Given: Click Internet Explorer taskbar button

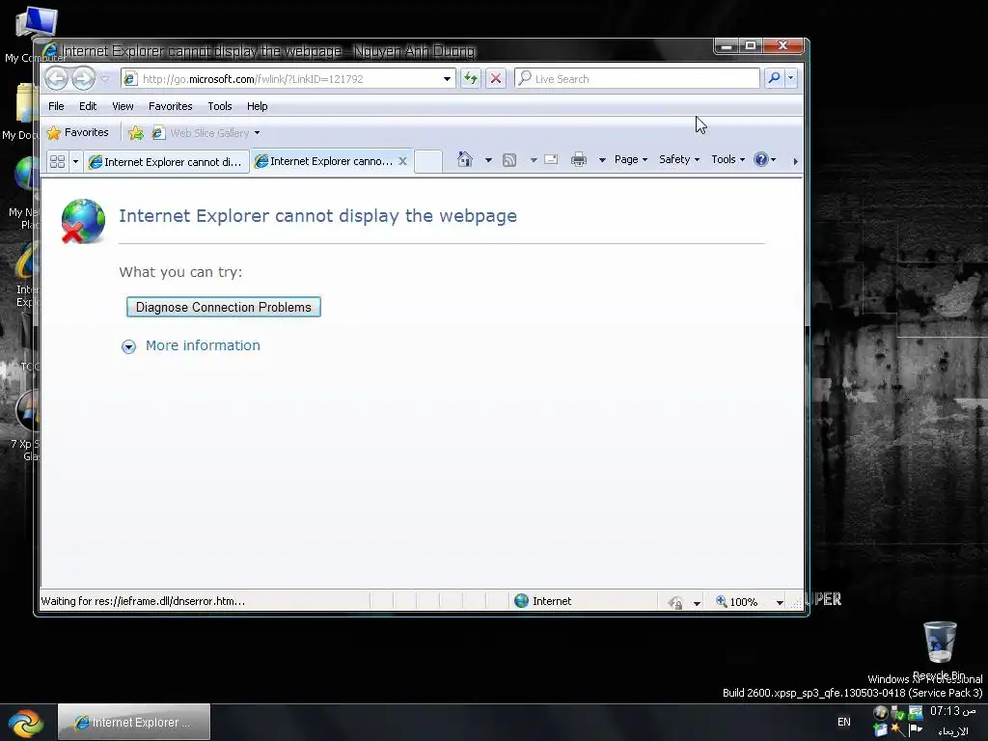Looking at the screenshot, I should (x=134, y=722).
